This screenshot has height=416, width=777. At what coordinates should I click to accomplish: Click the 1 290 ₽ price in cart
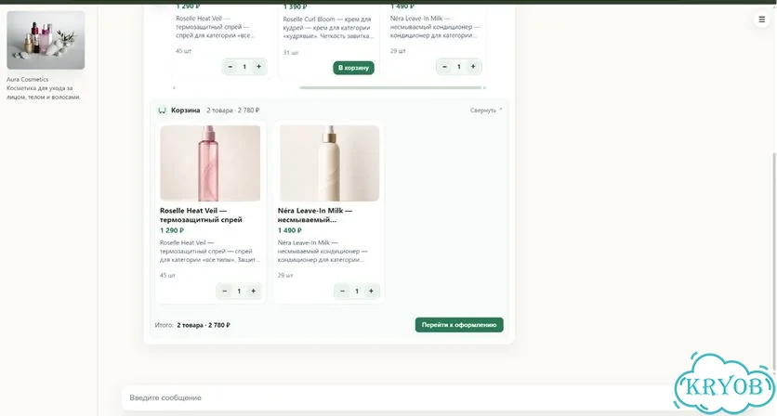pos(172,230)
